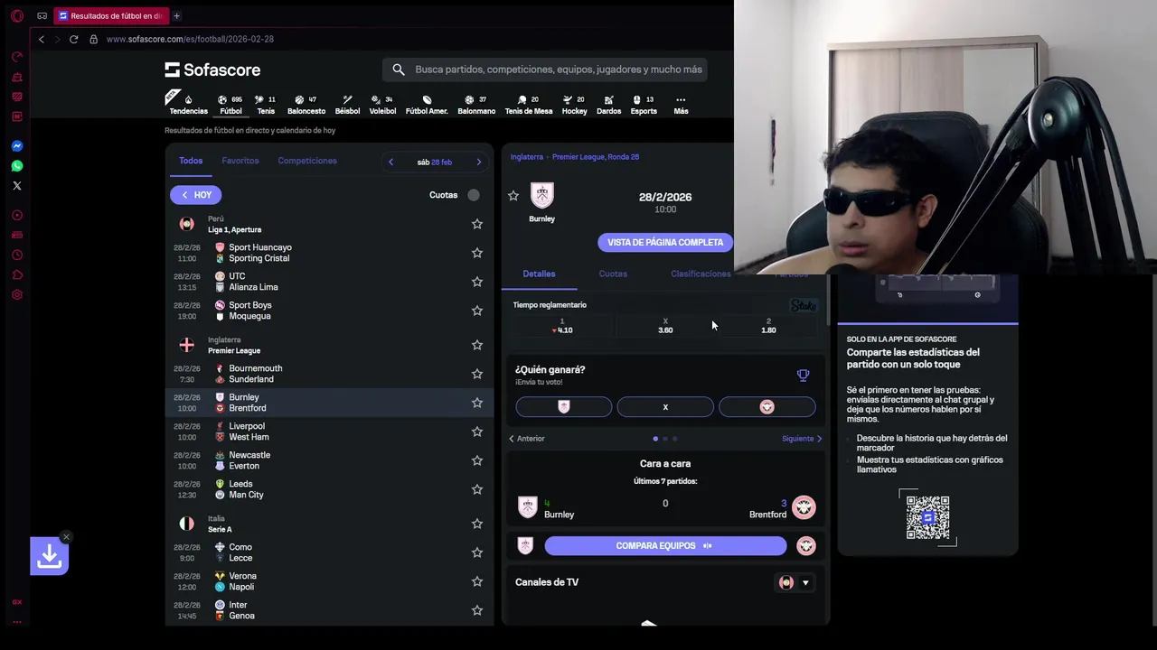The width and height of the screenshot is (1157, 650).
Task: Open Premier League, Ronda 28 link
Action: tap(596, 157)
